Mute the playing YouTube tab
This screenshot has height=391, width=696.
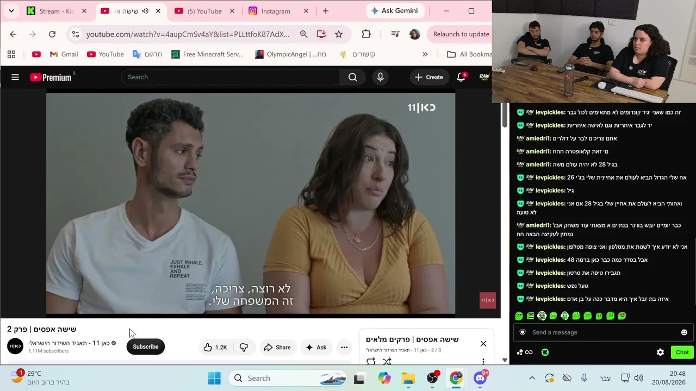tap(145, 11)
